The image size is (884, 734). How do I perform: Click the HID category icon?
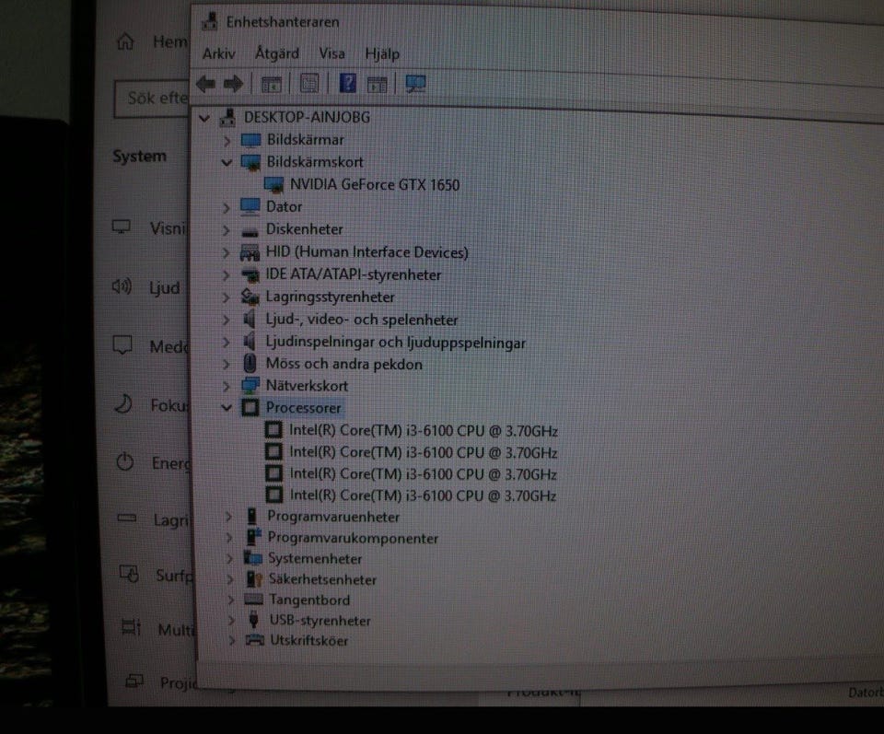250,252
